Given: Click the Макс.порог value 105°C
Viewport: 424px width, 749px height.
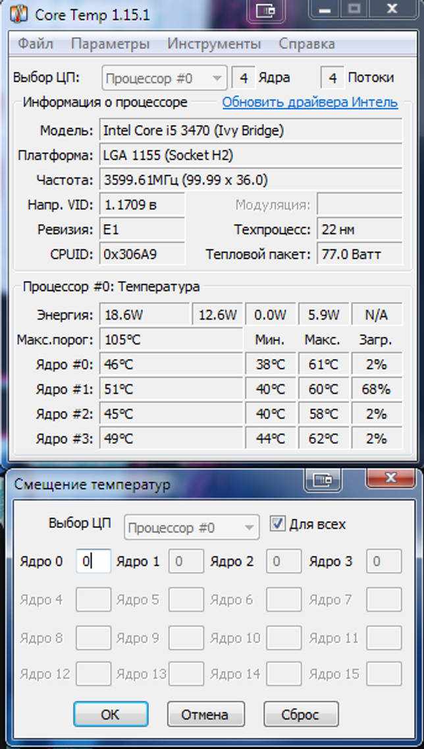Looking at the screenshot, I should [x=171, y=340].
